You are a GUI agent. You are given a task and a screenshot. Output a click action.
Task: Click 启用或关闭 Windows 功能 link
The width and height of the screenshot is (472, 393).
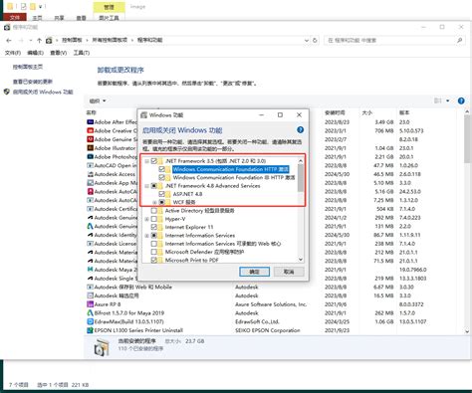43,92
